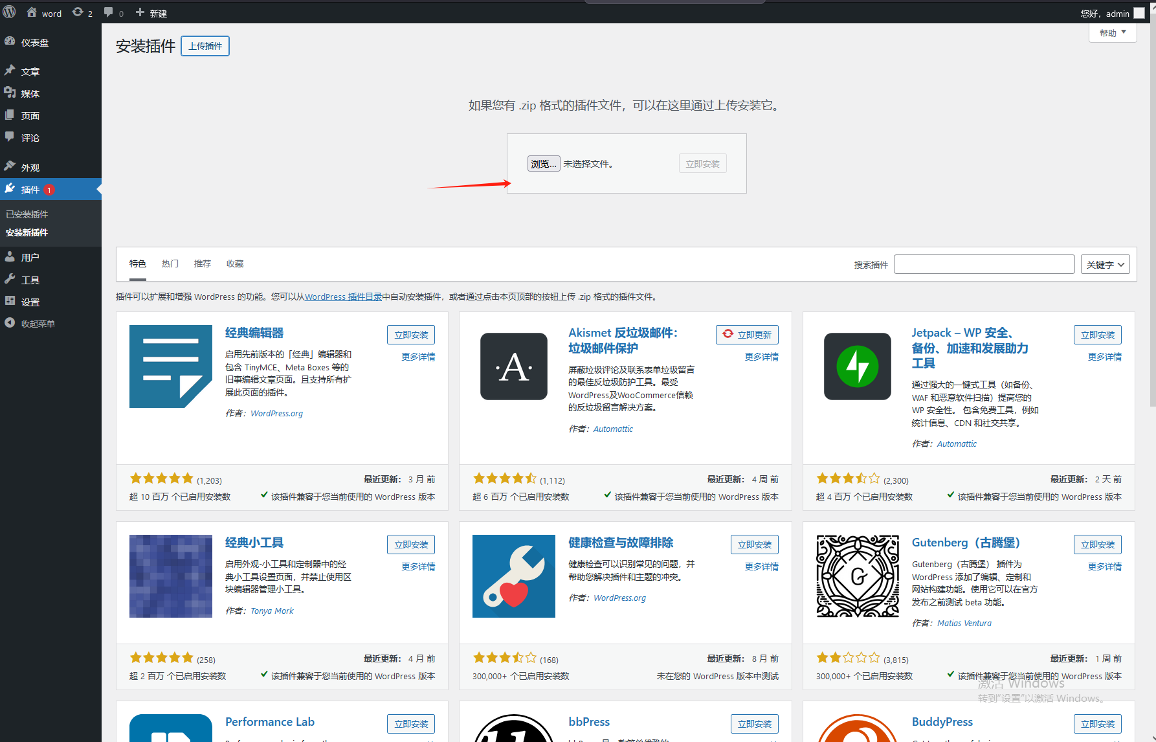Focus the 搜索插件 search field
This screenshot has width=1156, height=742.
point(984,264)
